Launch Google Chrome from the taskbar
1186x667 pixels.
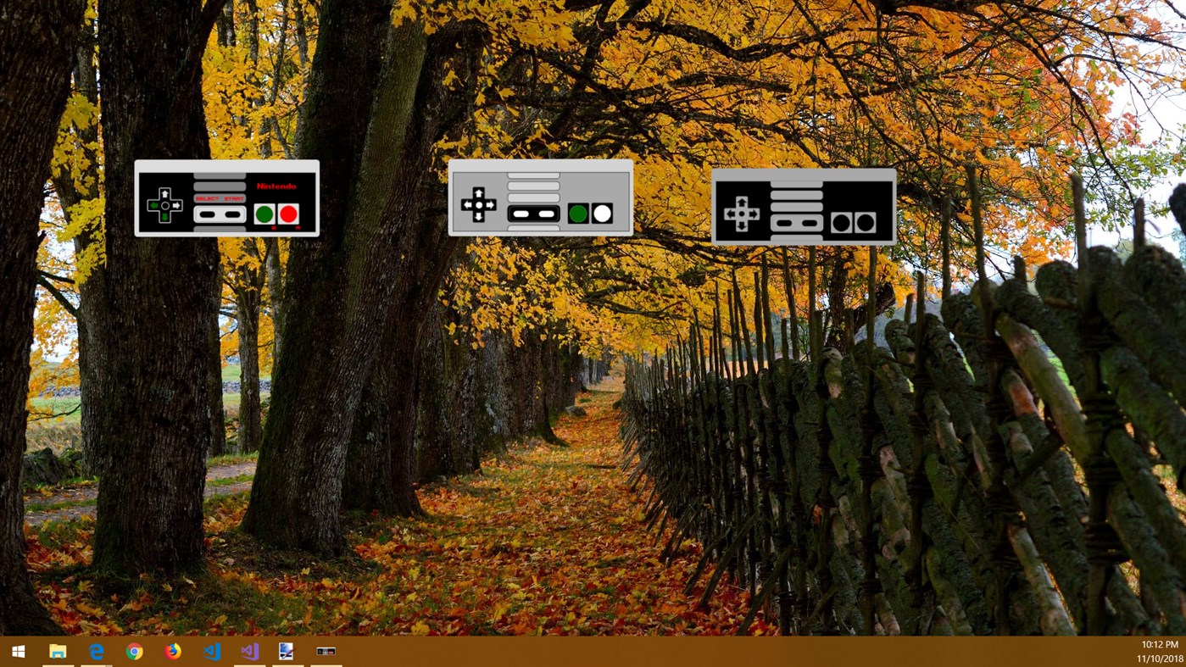tap(133, 651)
